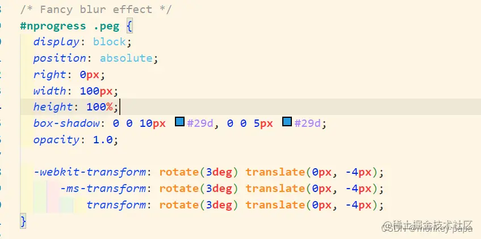This screenshot has height=239, width=481.
Task: Click 'translate' in the -ms-transform line
Action: [275, 189]
